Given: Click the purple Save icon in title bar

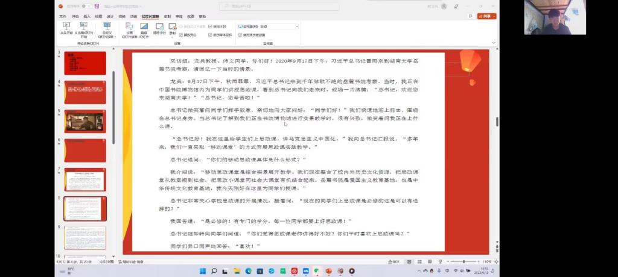Looking at the screenshot, I should pos(98,6).
